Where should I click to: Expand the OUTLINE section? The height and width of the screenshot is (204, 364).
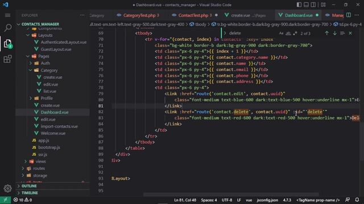pos(29,186)
